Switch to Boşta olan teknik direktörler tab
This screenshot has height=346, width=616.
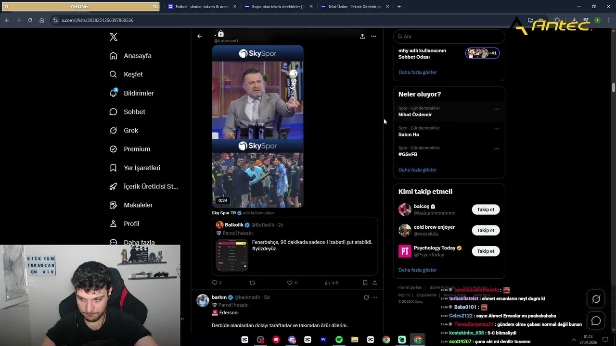point(279,7)
